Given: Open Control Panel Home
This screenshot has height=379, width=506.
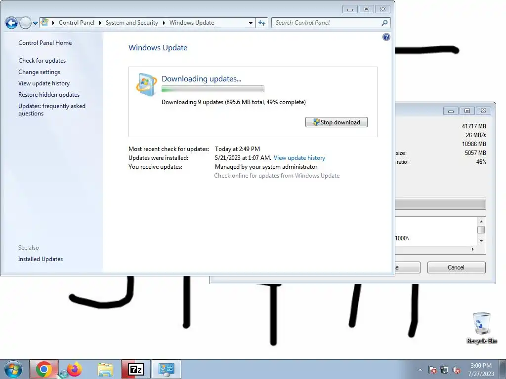Looking at the screenshot, I should (45, 43).
